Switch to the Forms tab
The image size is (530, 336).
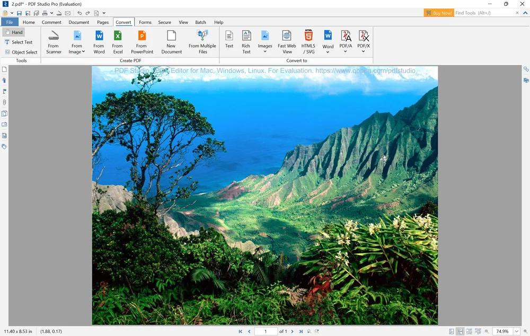click(145, 22)
